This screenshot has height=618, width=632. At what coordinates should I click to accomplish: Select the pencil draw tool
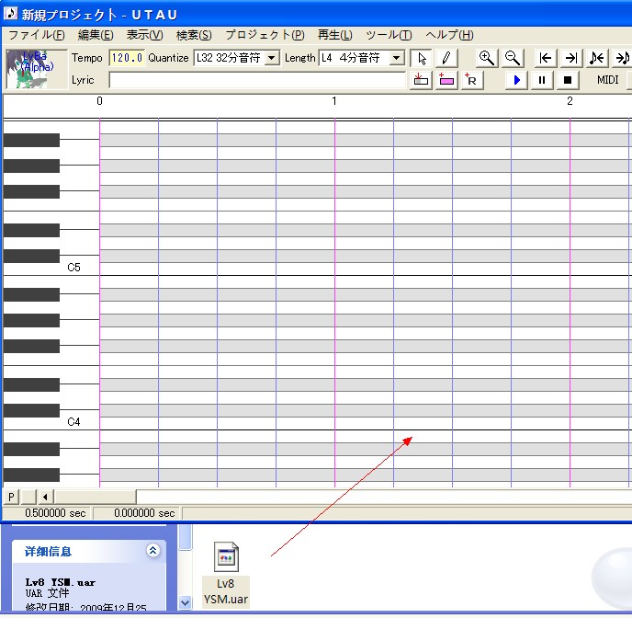pyautogui.click(x=446, y=58)
